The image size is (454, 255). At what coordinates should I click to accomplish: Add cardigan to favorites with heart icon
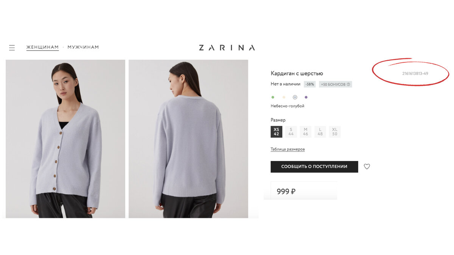(367, 166)
